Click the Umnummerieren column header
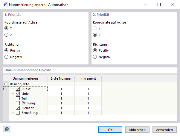The image size is (180, 136). point(25,78)
